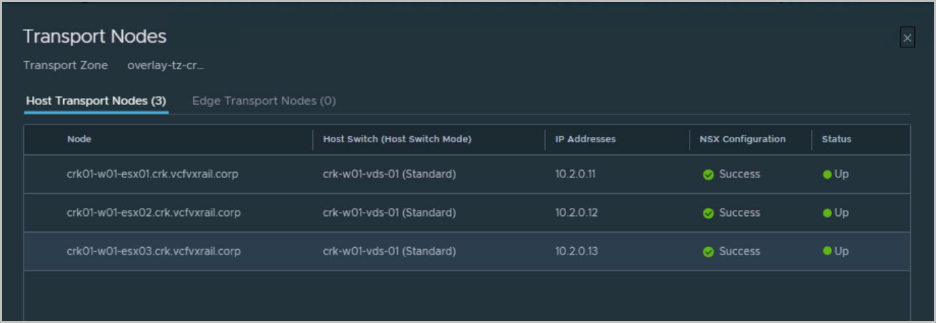
Task: Select node crk01-w01-esx01.crk.vcfvxrail.corp
Action: click(153, 174)
